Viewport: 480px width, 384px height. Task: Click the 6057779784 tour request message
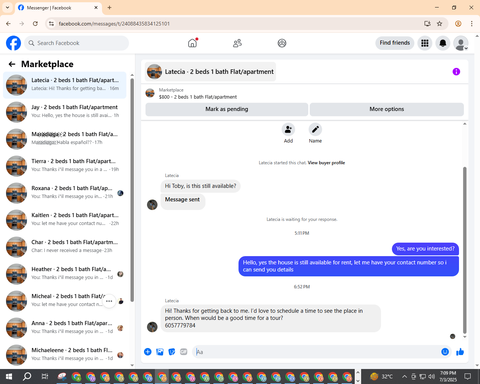point(270,318)
